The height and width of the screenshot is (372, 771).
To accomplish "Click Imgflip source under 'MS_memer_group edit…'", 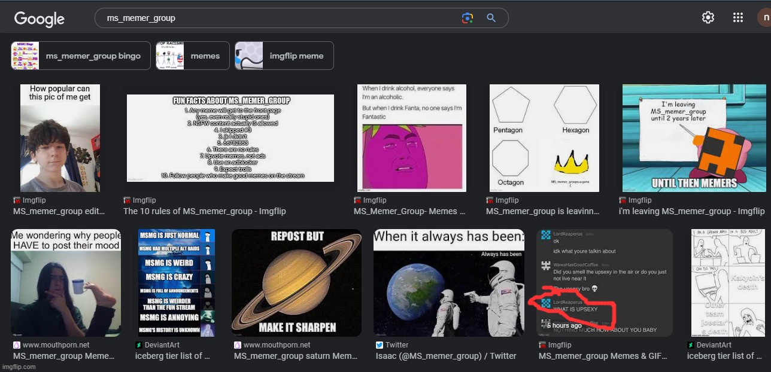I will (x=29, y=200).
